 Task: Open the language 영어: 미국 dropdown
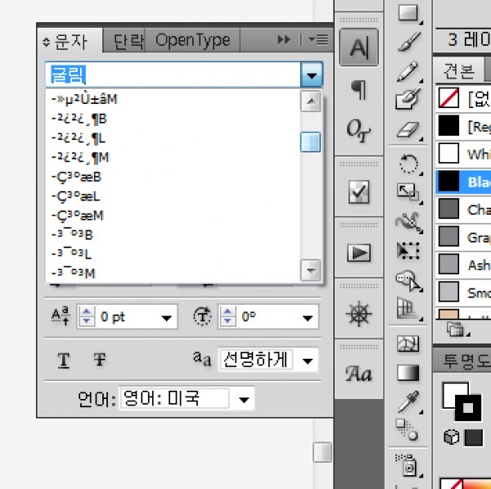[244, 400]
